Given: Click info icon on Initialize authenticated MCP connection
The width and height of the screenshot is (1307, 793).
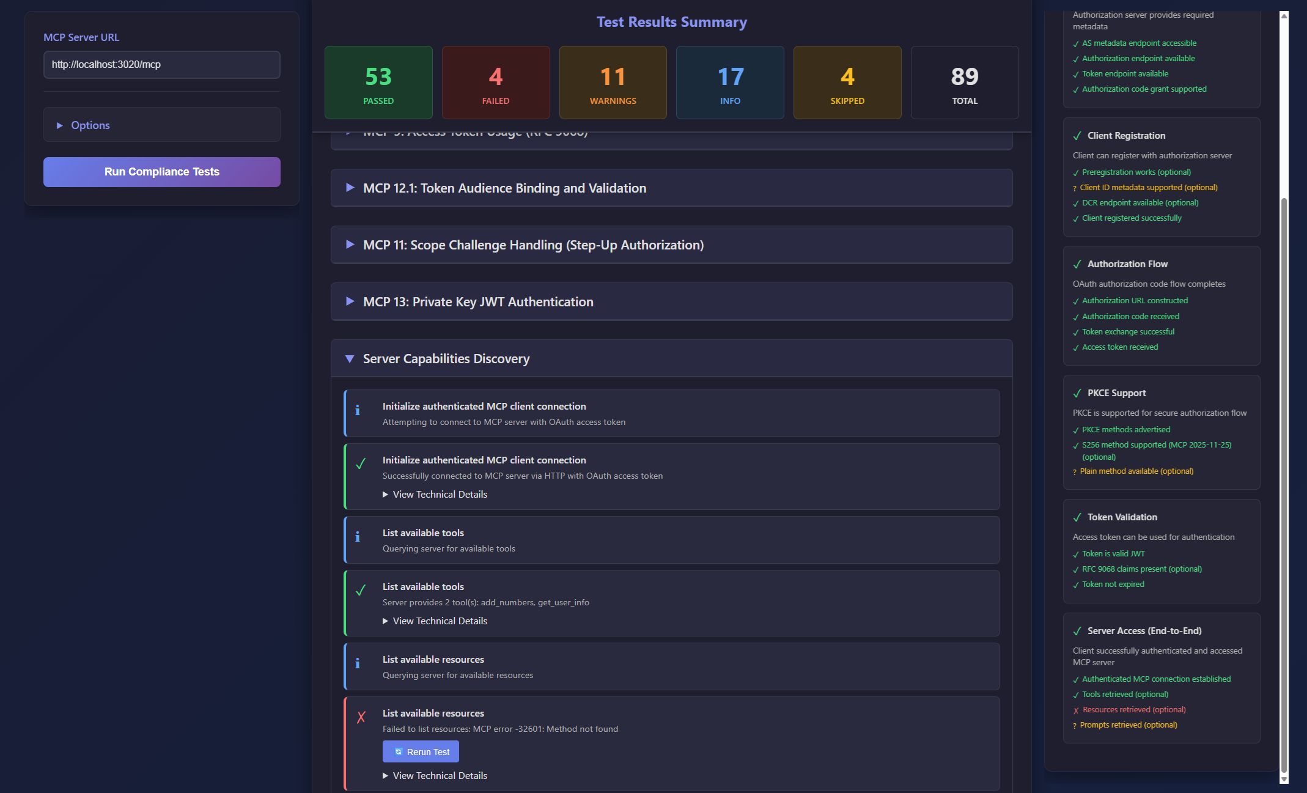Looking at the screenshot, I should pyautogui.click(x=358, y=410).
